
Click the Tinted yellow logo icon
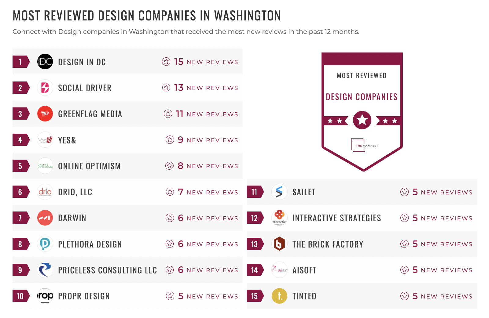[x=279, y=296]
